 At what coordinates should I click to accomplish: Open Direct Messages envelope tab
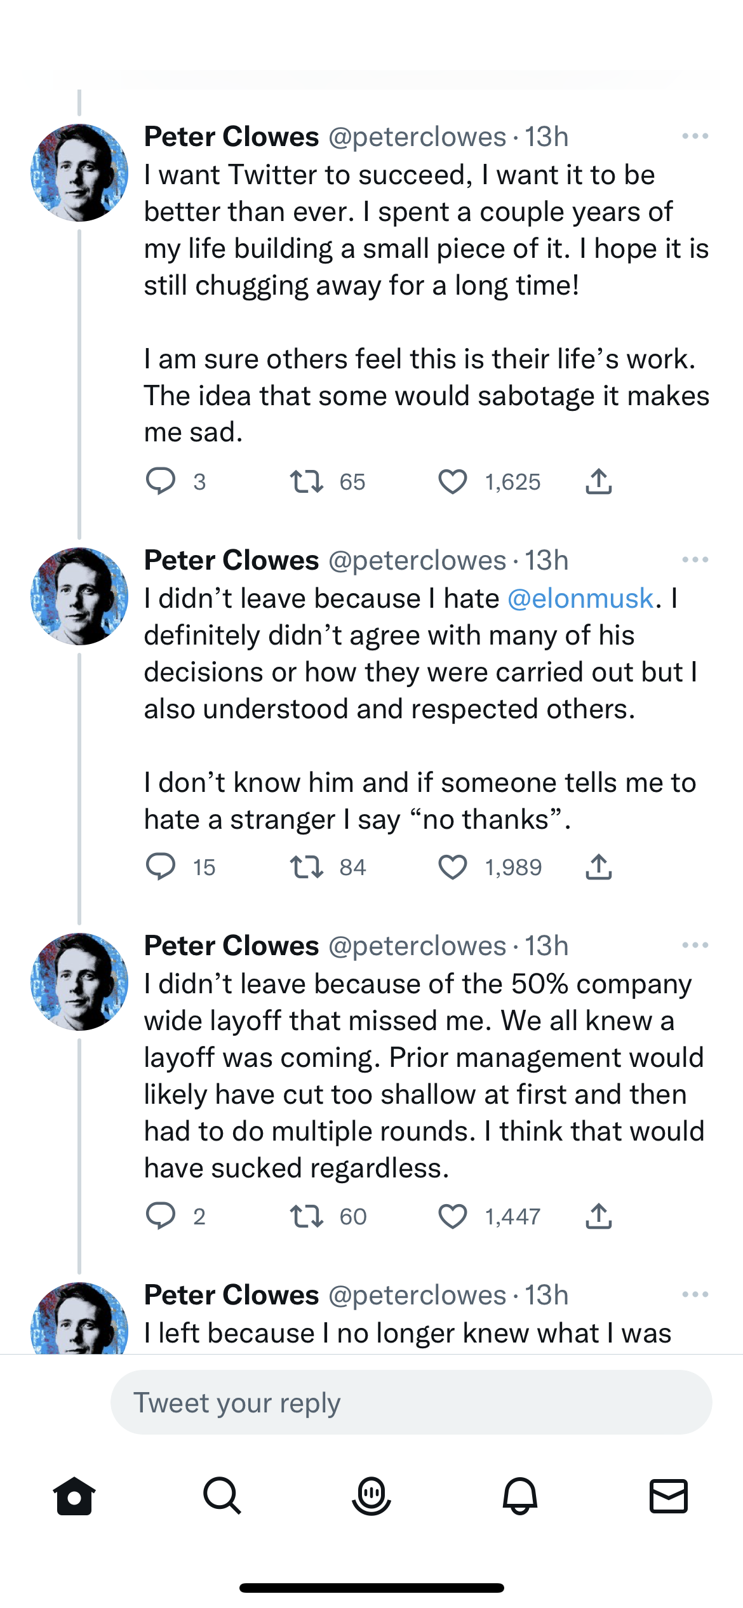click(669, 1496)
